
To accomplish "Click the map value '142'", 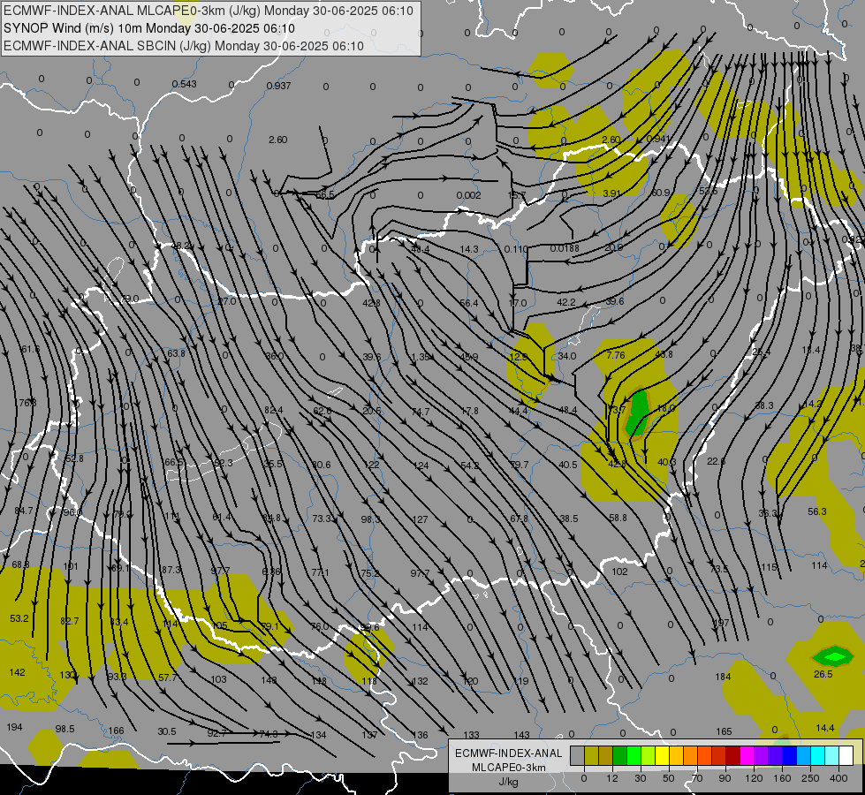I will (17, 672).
